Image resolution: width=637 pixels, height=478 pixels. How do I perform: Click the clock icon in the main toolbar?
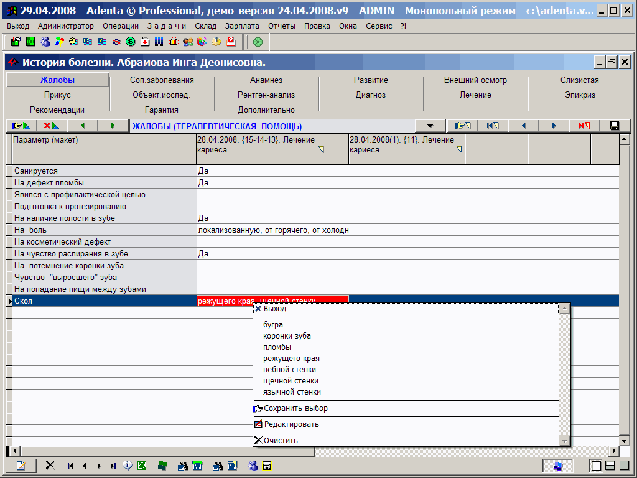click(73, 42)
